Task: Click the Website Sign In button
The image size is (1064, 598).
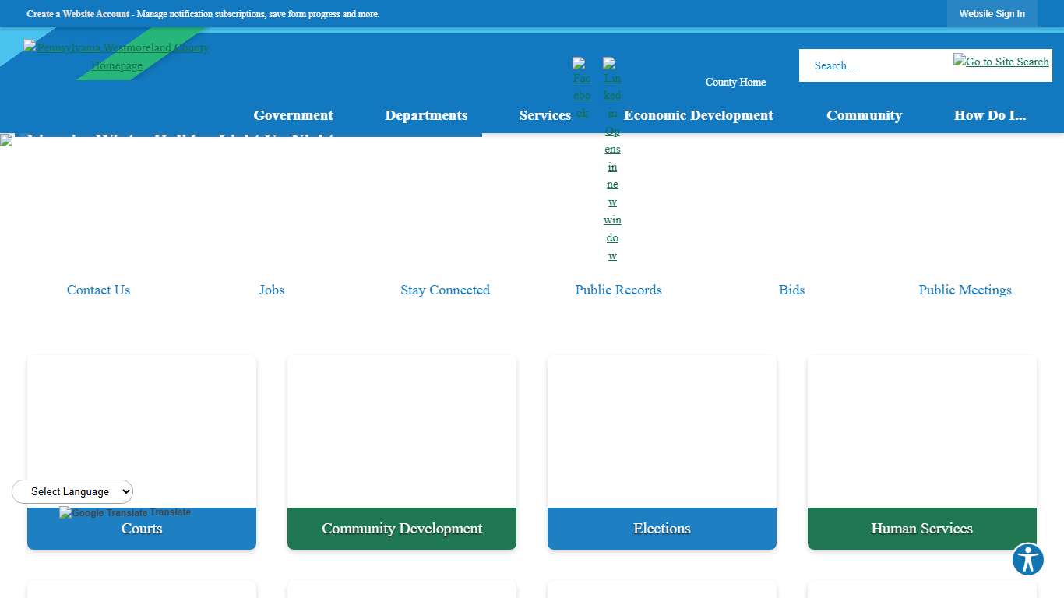Action: pos(992,14)
